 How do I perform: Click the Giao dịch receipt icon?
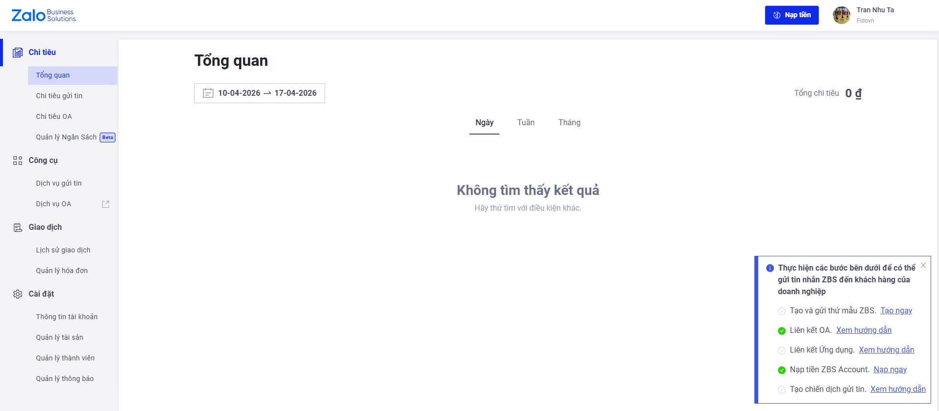pyautogui.click(x=18, y=227)
